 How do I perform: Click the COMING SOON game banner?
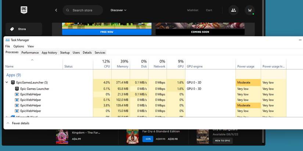200,29
